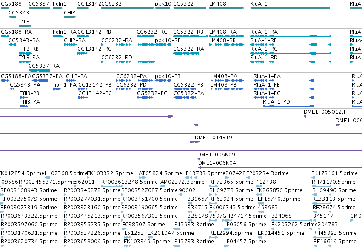The image size is (362, 248).
Task: Click the EC38507.5prime EST label
Action: (x=143, y=225)
